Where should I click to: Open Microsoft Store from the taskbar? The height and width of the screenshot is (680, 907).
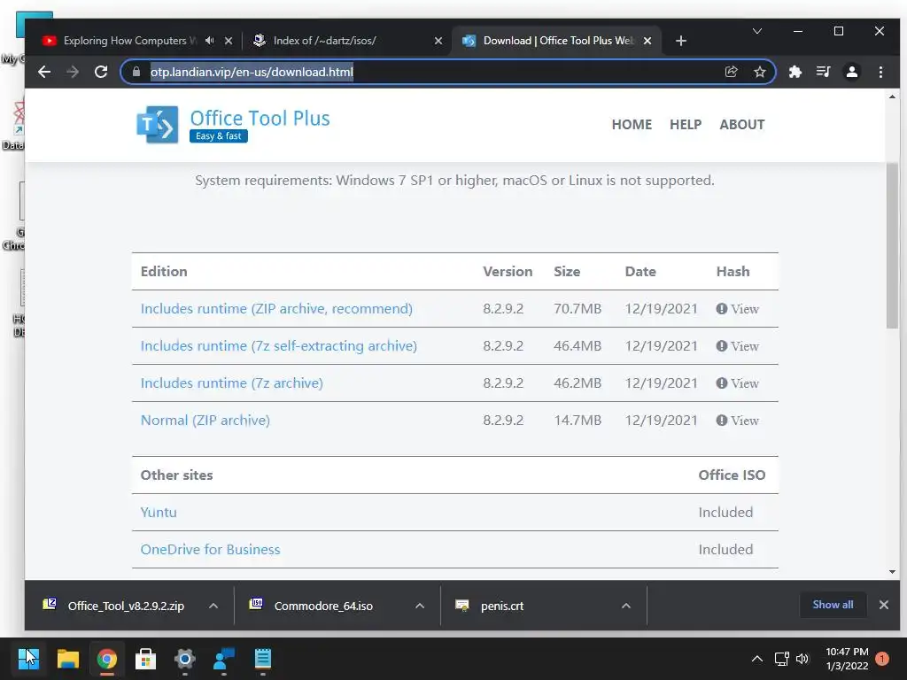click(146, 659)
